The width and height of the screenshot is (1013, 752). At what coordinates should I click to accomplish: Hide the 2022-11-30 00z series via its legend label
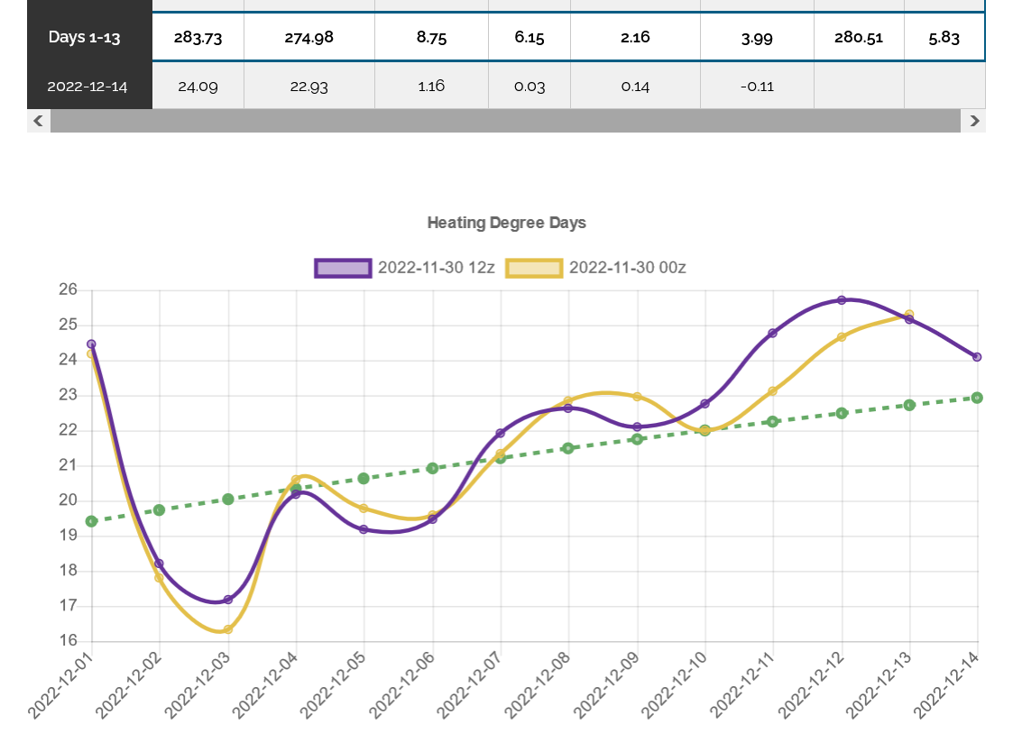point(627,268)
